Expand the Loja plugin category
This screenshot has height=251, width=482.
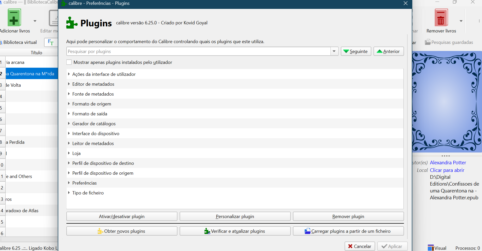(x=69, y=153)
